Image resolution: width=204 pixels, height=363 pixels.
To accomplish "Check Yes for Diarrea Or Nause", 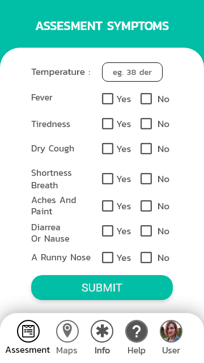I will click(x=108, y=231).
